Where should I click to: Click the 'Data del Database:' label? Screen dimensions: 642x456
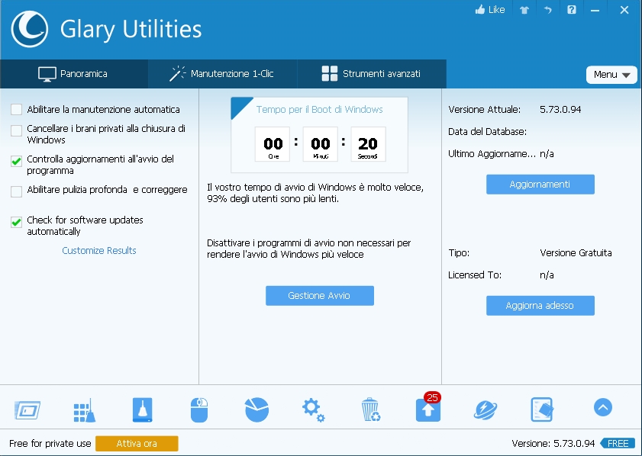[x=487, y=132]
